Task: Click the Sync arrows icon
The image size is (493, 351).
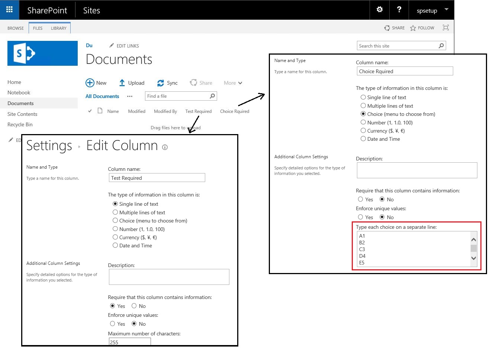Action: pyautogui.click(x=161, y=83)
